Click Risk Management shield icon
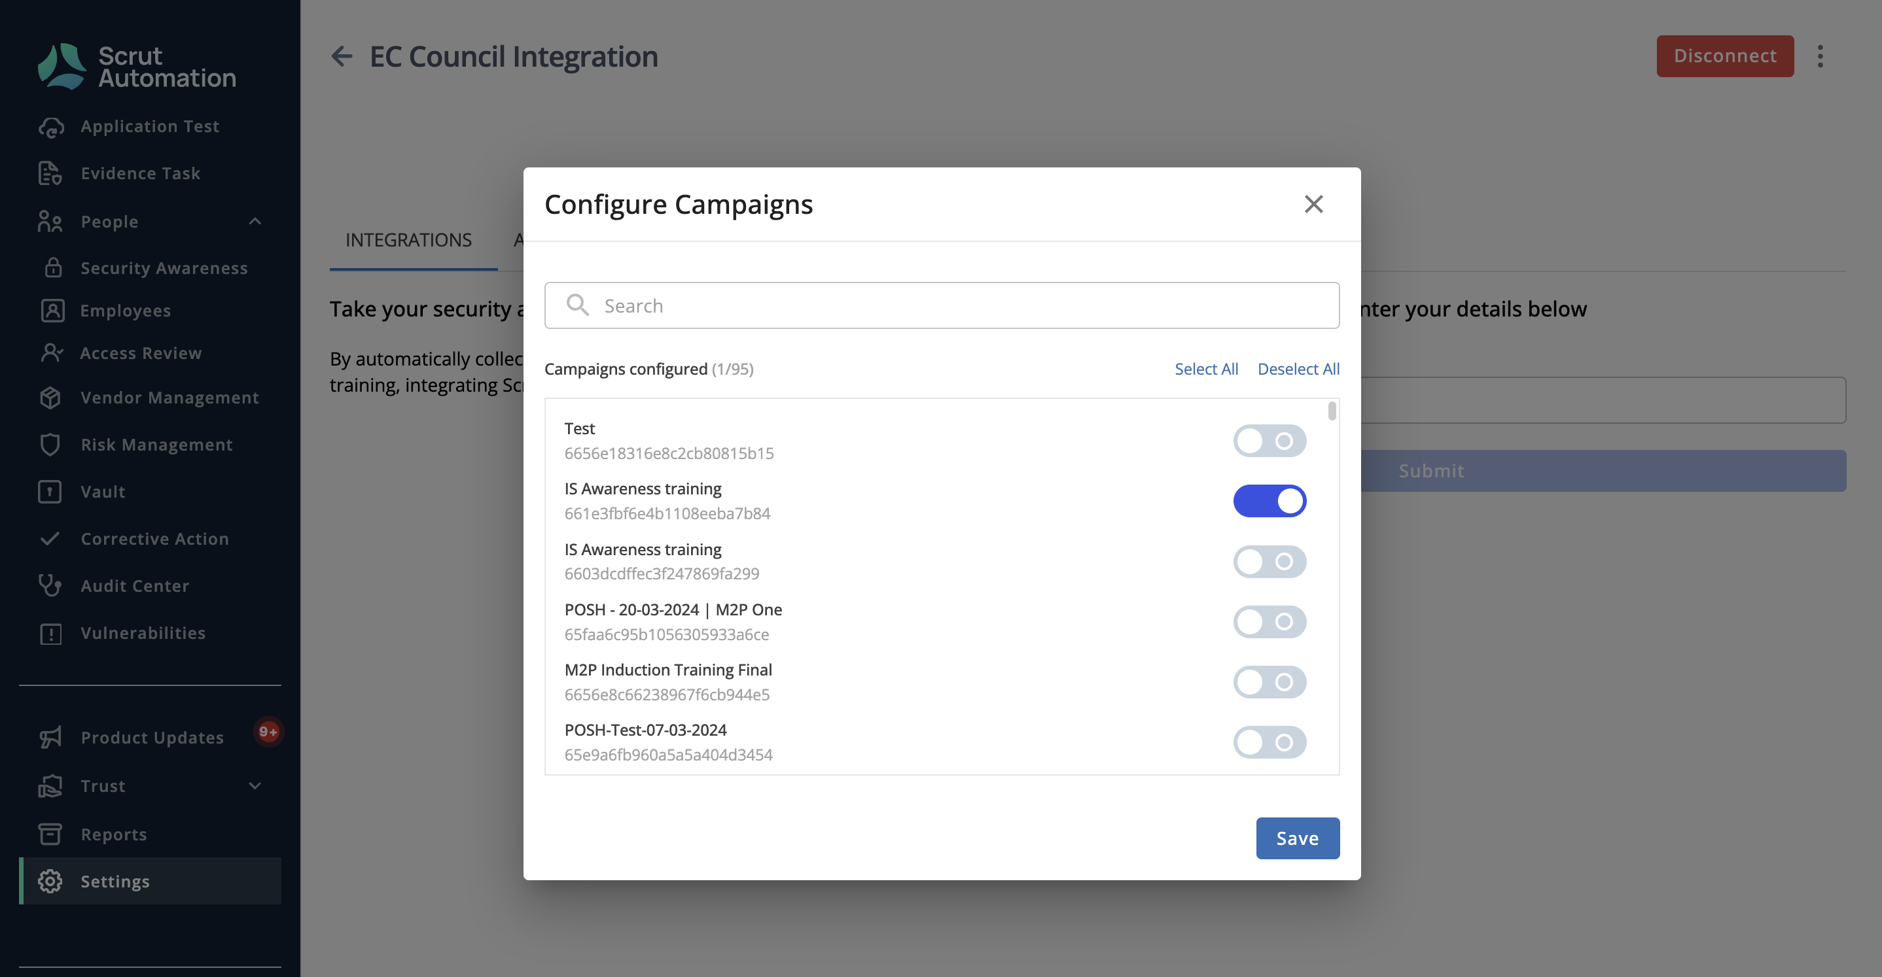 point(50,445)
